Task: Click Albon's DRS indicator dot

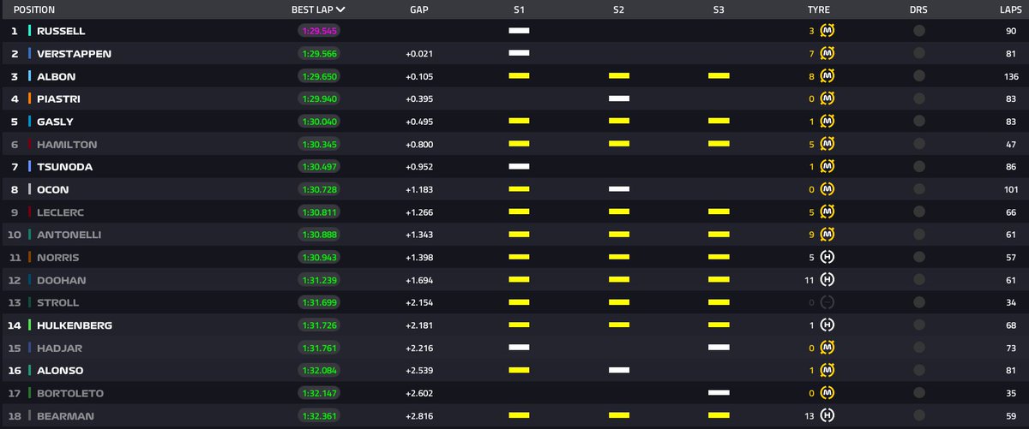Action: pyautogui.click(x=918, y=76)
